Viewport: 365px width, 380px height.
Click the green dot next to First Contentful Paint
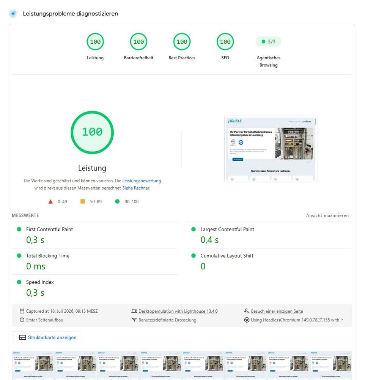point(19,229)
